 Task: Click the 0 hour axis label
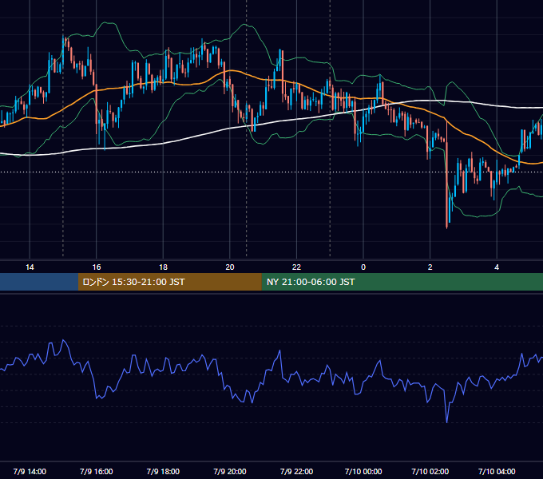[363, 267]
